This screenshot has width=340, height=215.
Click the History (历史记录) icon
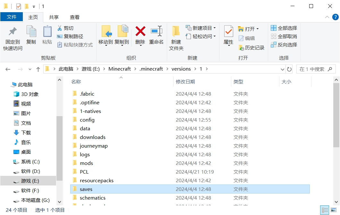coord(241,48)
